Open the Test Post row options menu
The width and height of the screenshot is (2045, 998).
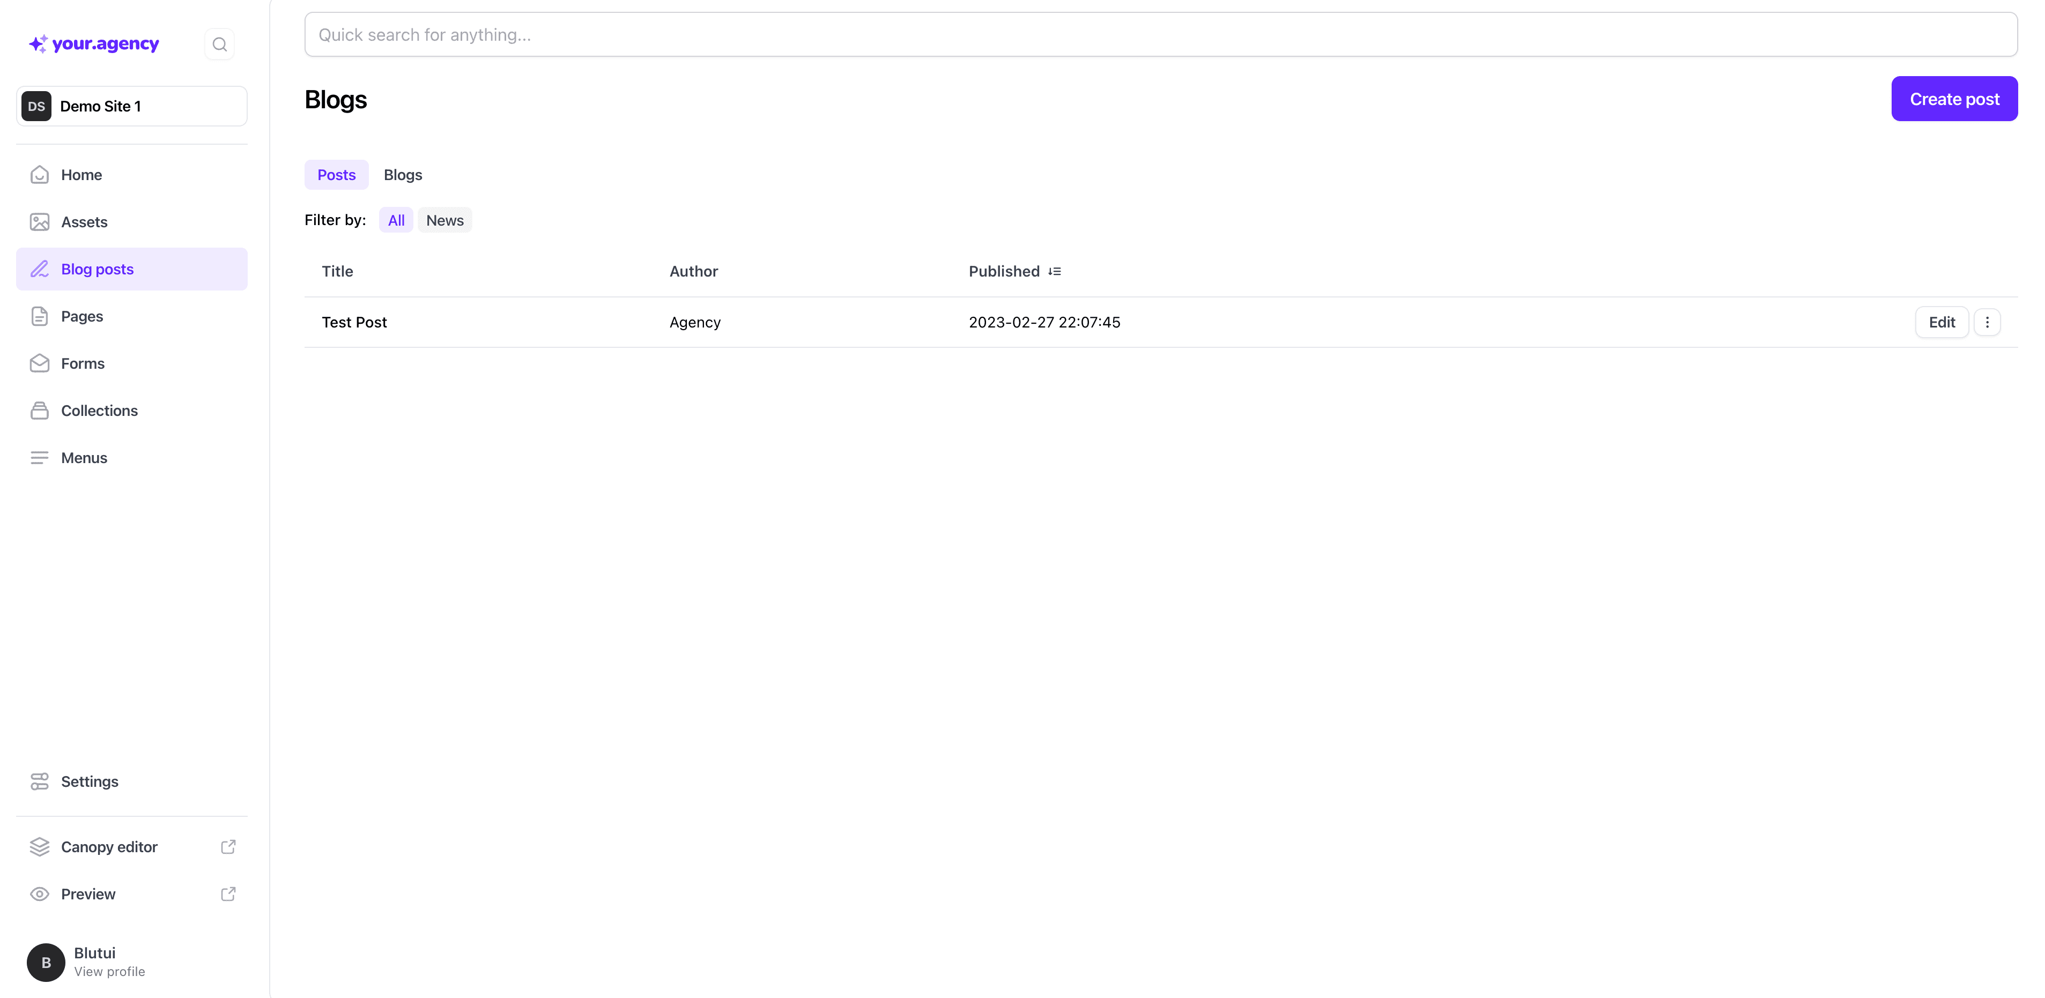tap(1988, 322)
